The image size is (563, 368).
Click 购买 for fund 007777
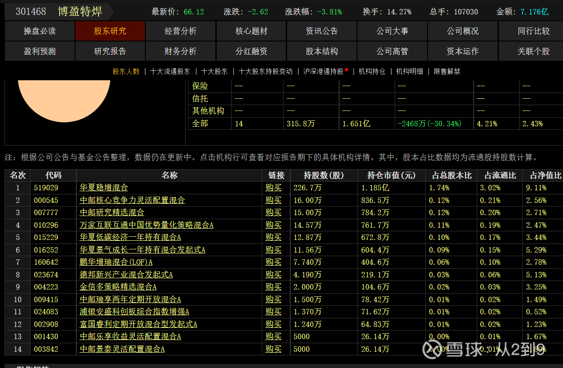tap(274, 212)
